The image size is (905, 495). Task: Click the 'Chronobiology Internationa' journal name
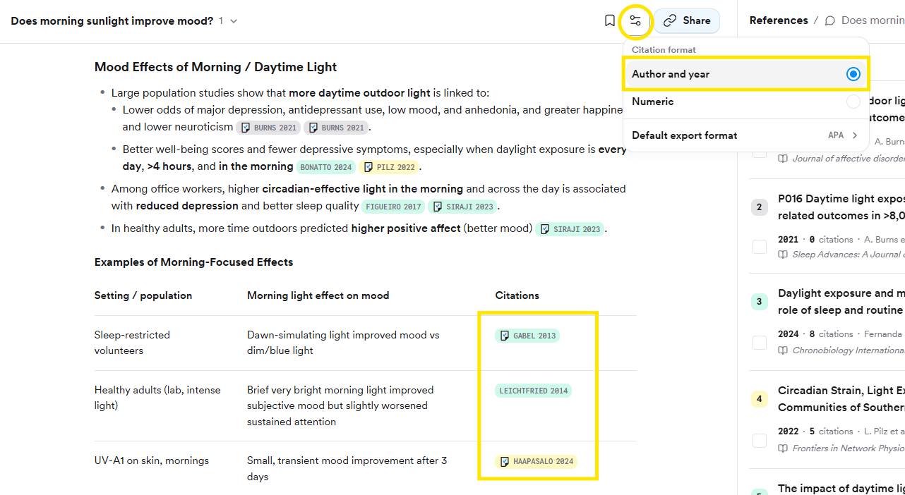pyautogui.click(x=849, y=350)
